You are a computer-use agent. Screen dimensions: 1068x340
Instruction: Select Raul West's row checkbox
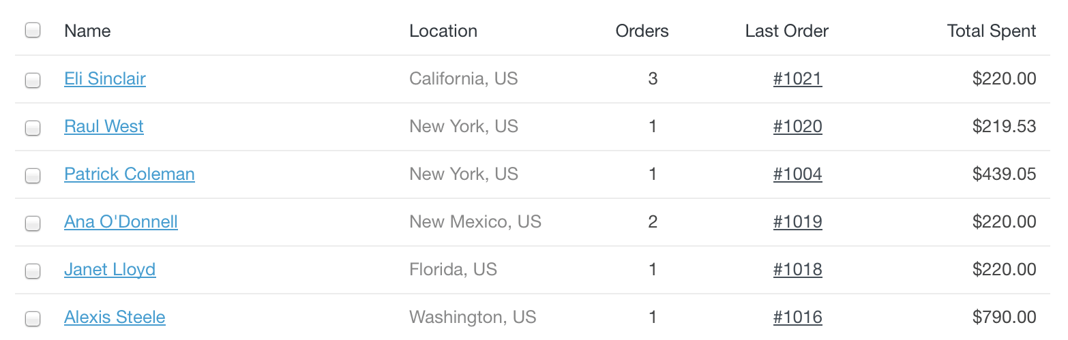(x=33, y=128)
